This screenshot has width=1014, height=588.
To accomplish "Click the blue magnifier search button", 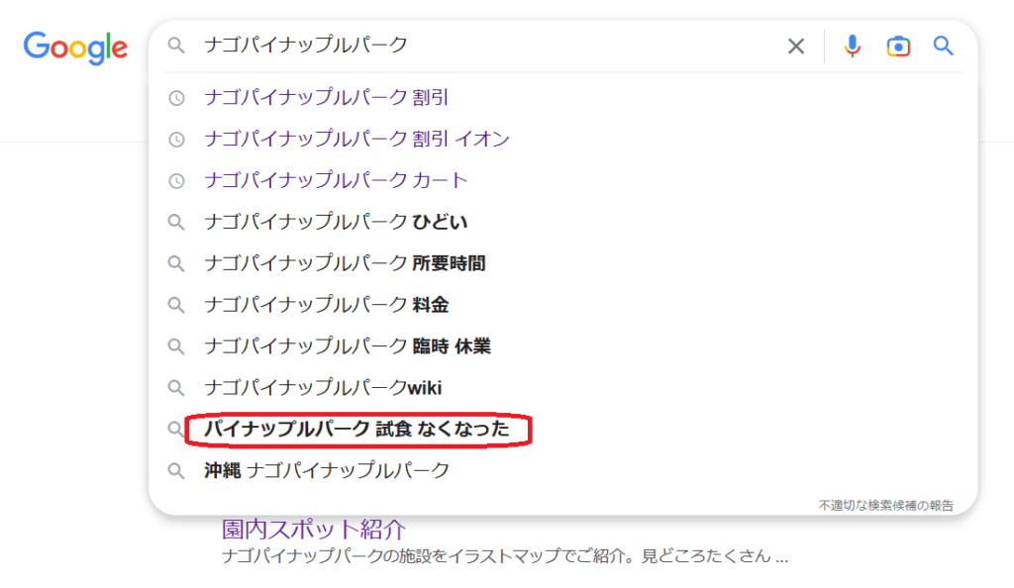I will 943,46.
